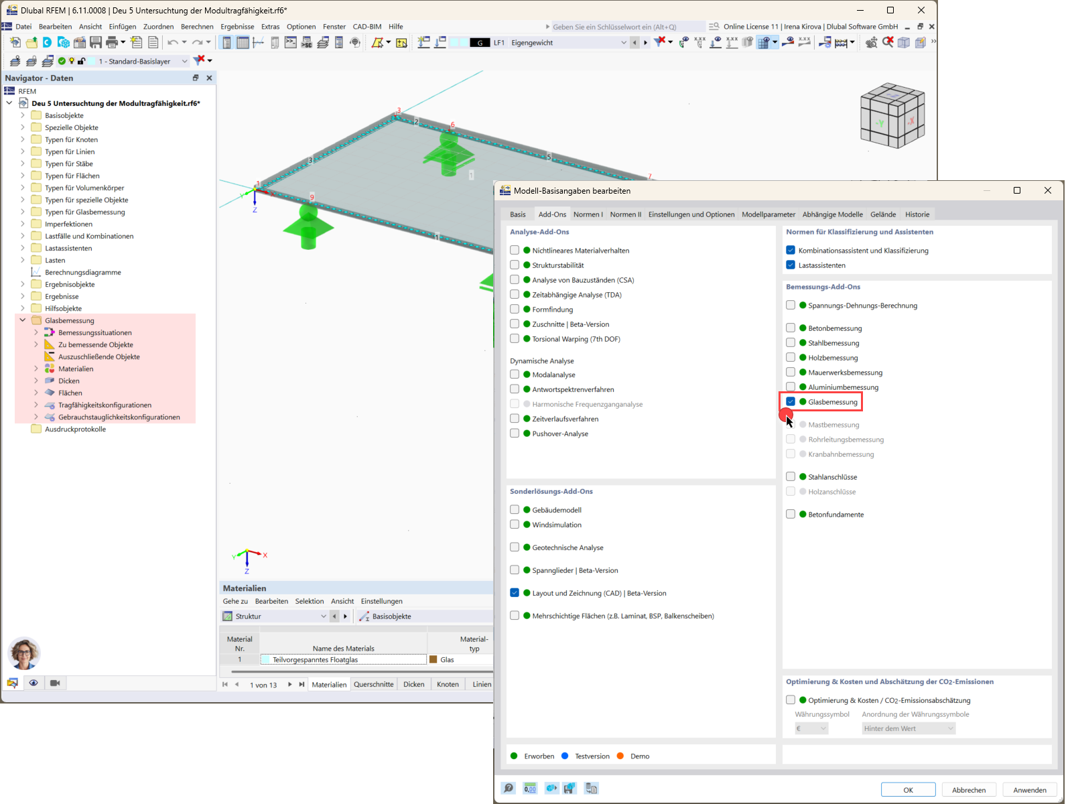The image size is (1072, 804).
Task: Switch to the Modellparameter tab
Action: pyautogui.click(x=768, y=214)
